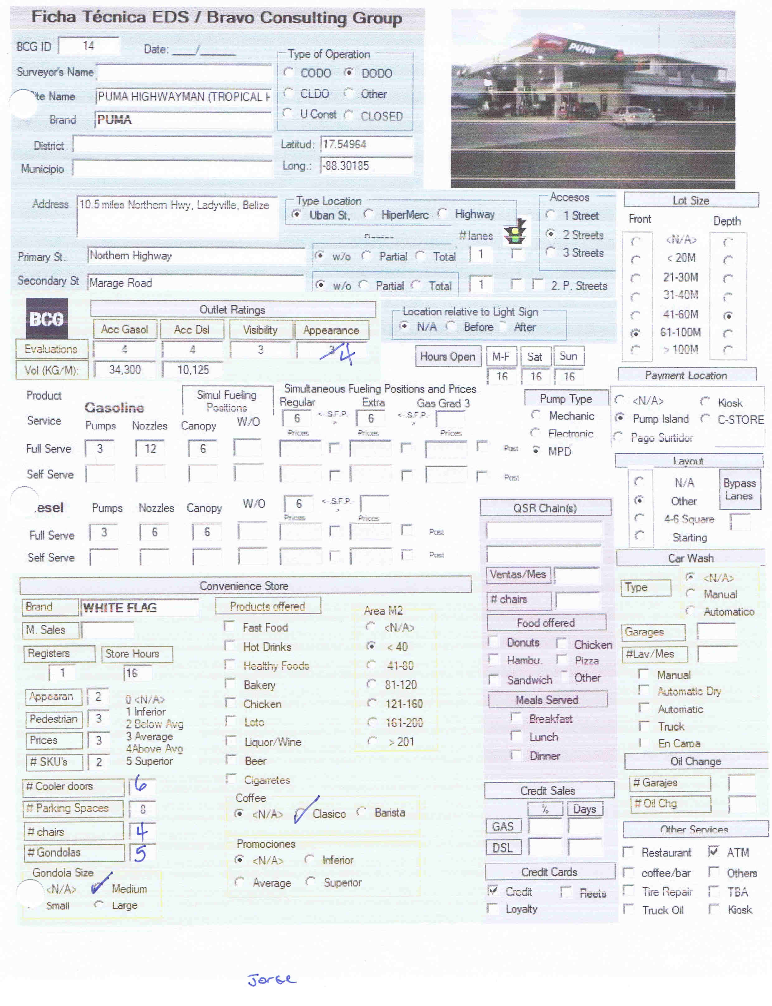Image resolution: width=772 pixels, height=1006 pixels.
Task: Click the Food offered header
Action: click(546, 622)
